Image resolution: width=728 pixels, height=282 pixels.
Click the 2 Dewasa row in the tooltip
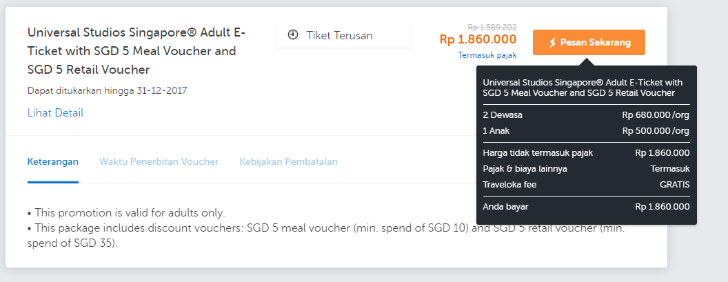point(586,114)
